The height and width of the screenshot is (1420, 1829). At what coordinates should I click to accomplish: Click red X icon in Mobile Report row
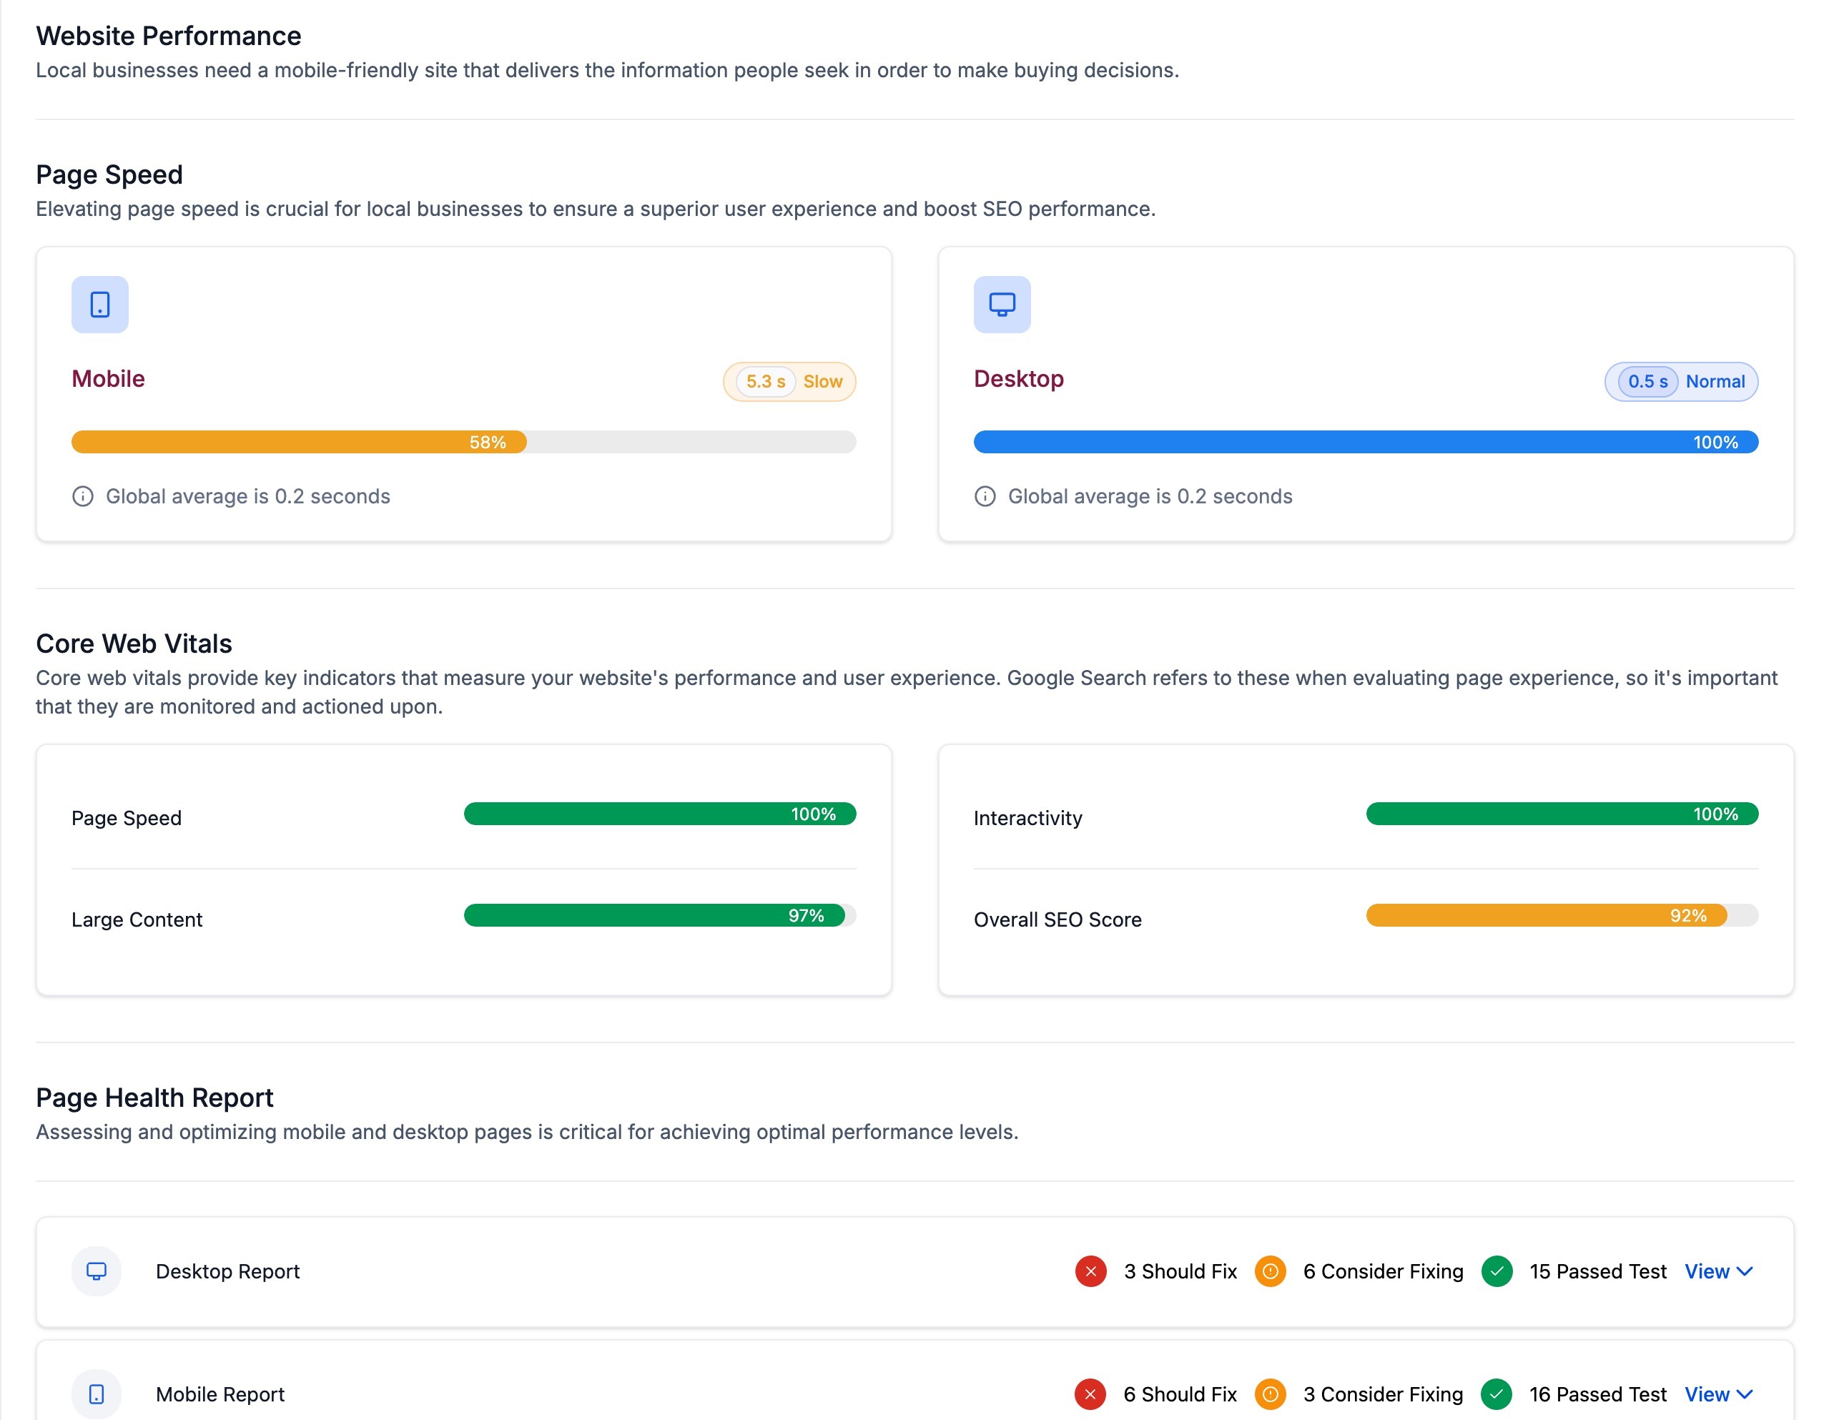tap(1090, 1394)
